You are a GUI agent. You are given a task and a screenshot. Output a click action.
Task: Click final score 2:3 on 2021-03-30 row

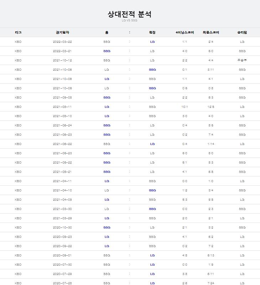(x=211, y=209)
